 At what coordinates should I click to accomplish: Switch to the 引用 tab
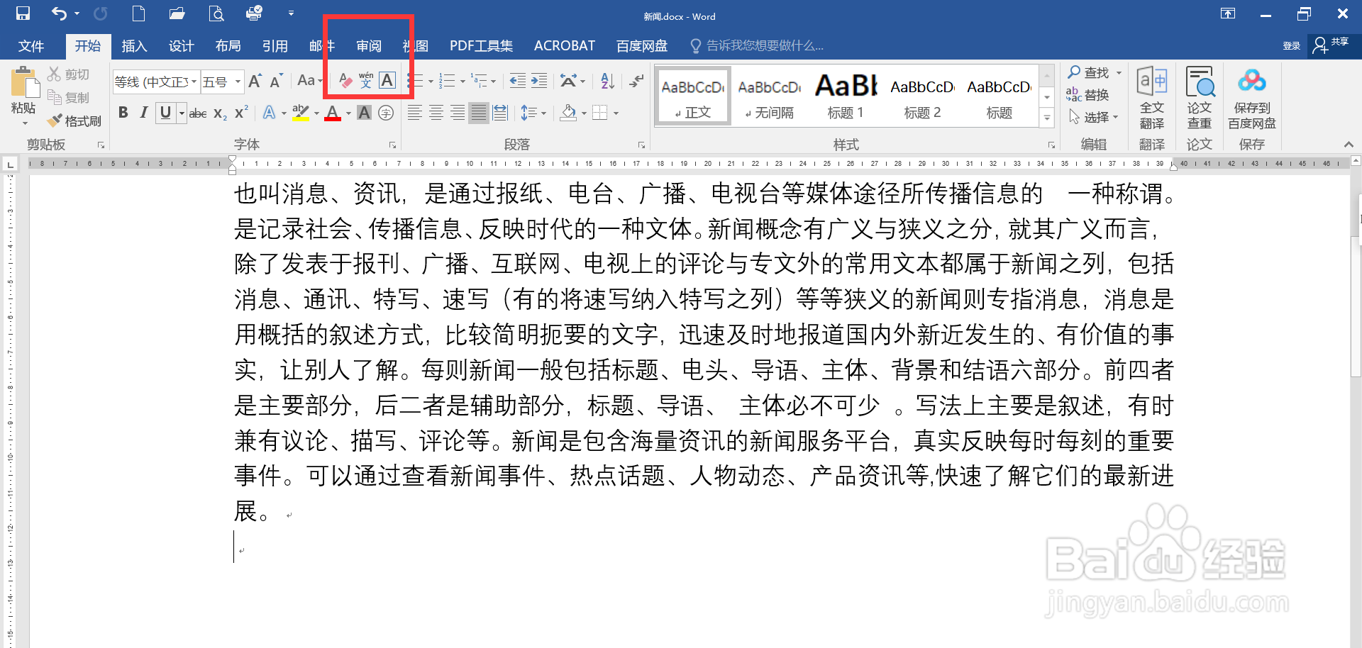tap(275, 46)
